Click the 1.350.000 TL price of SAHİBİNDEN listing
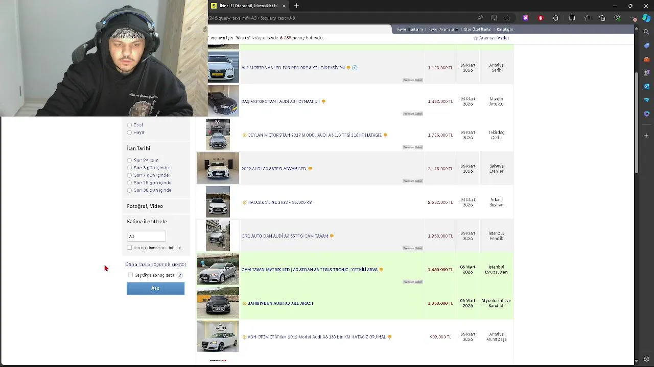The width and height of the screenshot is (654, 367). click(x=440, y=303)
